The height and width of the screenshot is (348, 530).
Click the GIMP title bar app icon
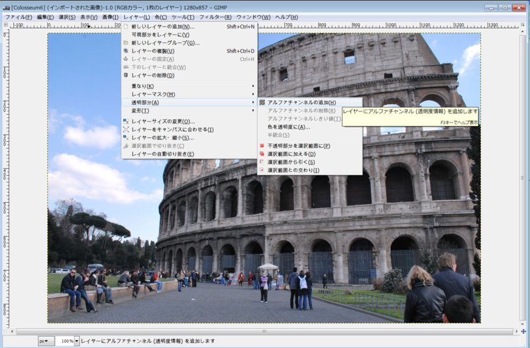click(6, 7)
